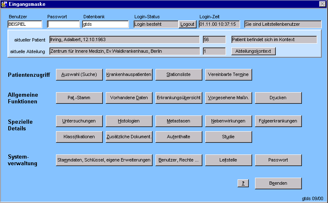328x203 pixels.
Task: Show Vereinbarte Termine
Action: click(228, 75)
